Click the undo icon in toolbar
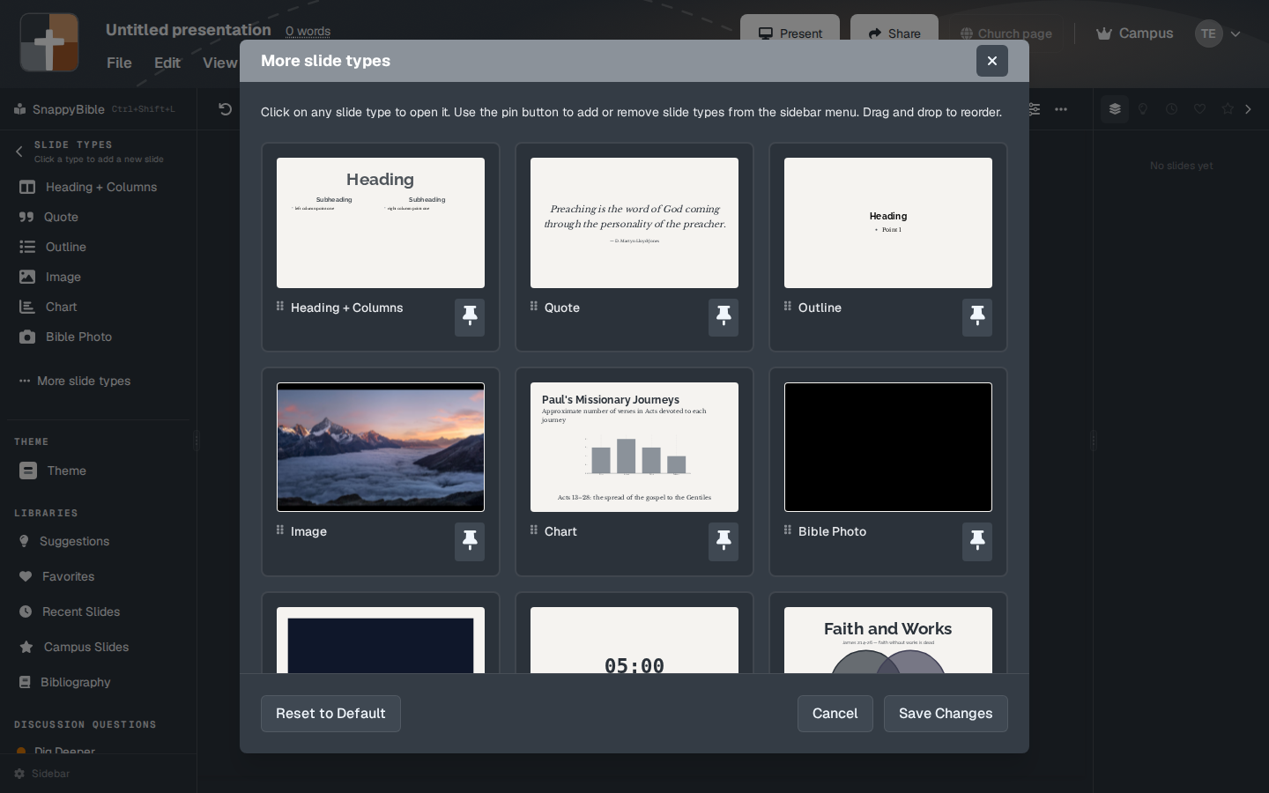Image resolution: width=1269 pixels, height=793 pixels. click(226, 109)
